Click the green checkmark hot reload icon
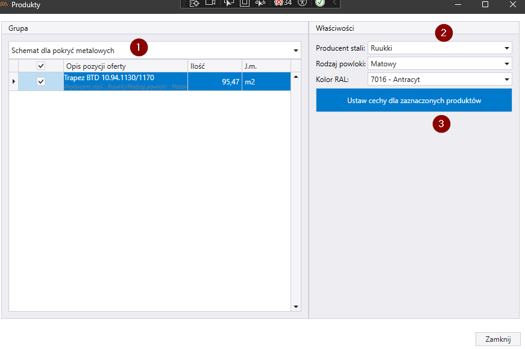 click(320, 3)
